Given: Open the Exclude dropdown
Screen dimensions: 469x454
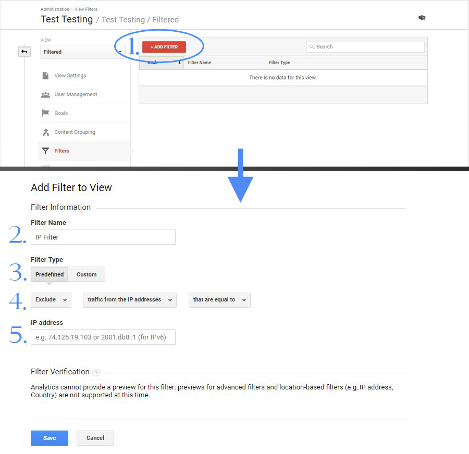Looking at the screenshot, I should tap(51, 300).
